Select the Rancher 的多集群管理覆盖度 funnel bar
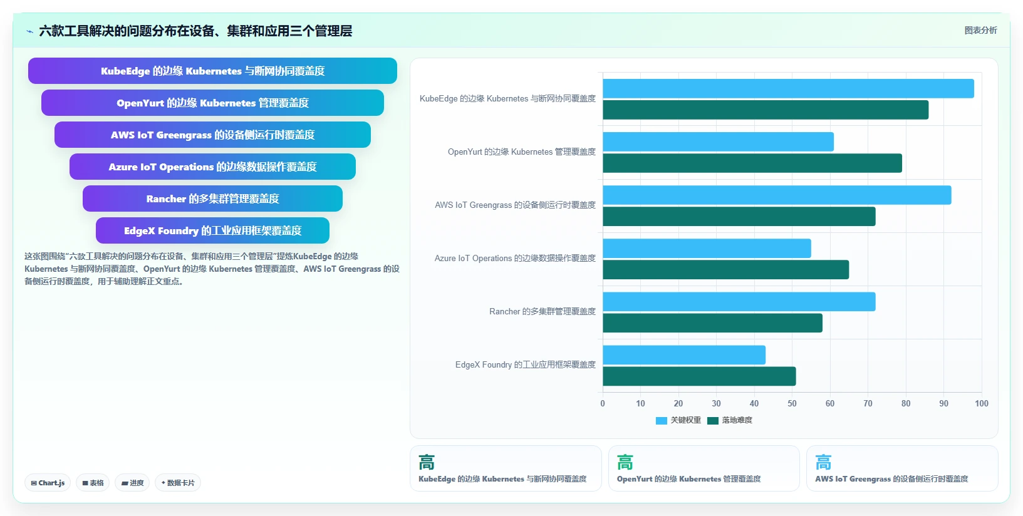 click(212, 199)
